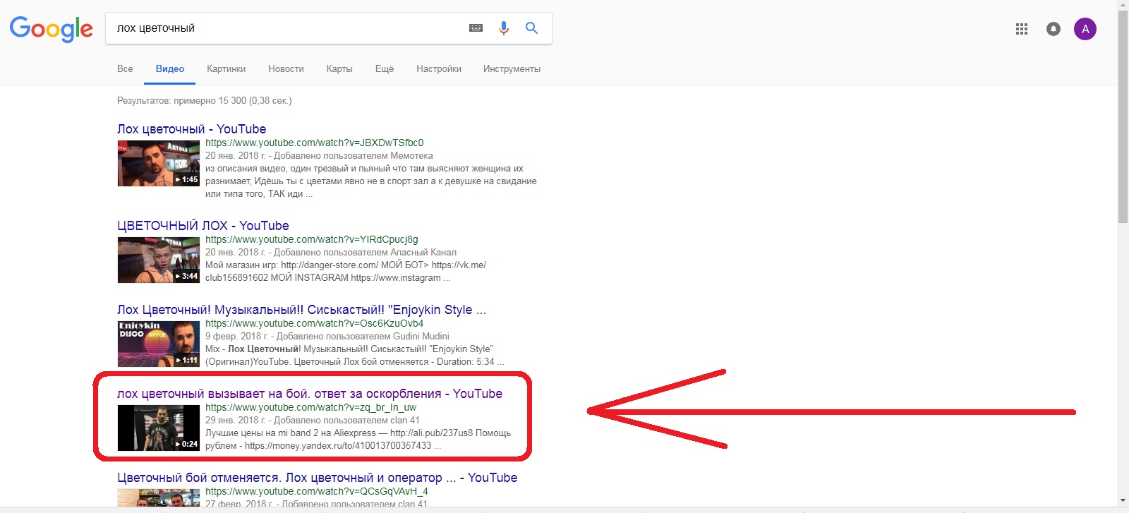Click the 1:45 video thumbnail
This screenshot has height=513, width=1129.
pos(159,163)
